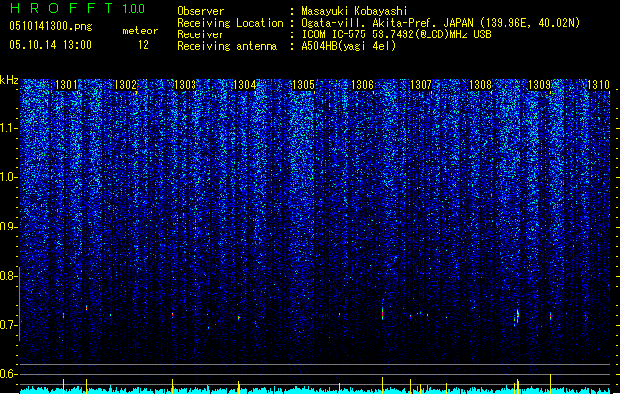The height and width of the screenshot is (394, 621).
Task: Click the 1305 time marker
Action: (303, 85)
